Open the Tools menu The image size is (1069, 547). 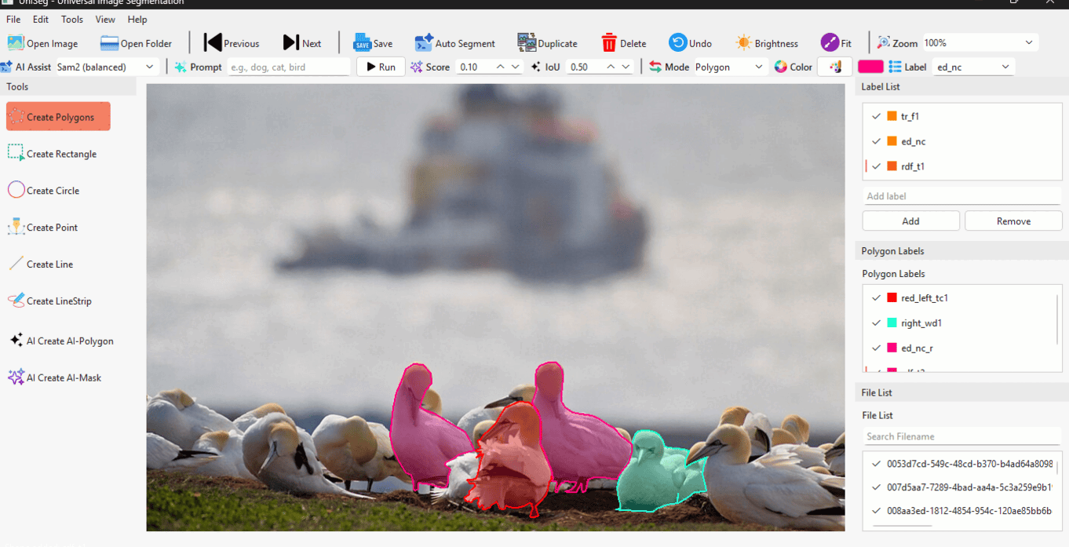(71, 20)
